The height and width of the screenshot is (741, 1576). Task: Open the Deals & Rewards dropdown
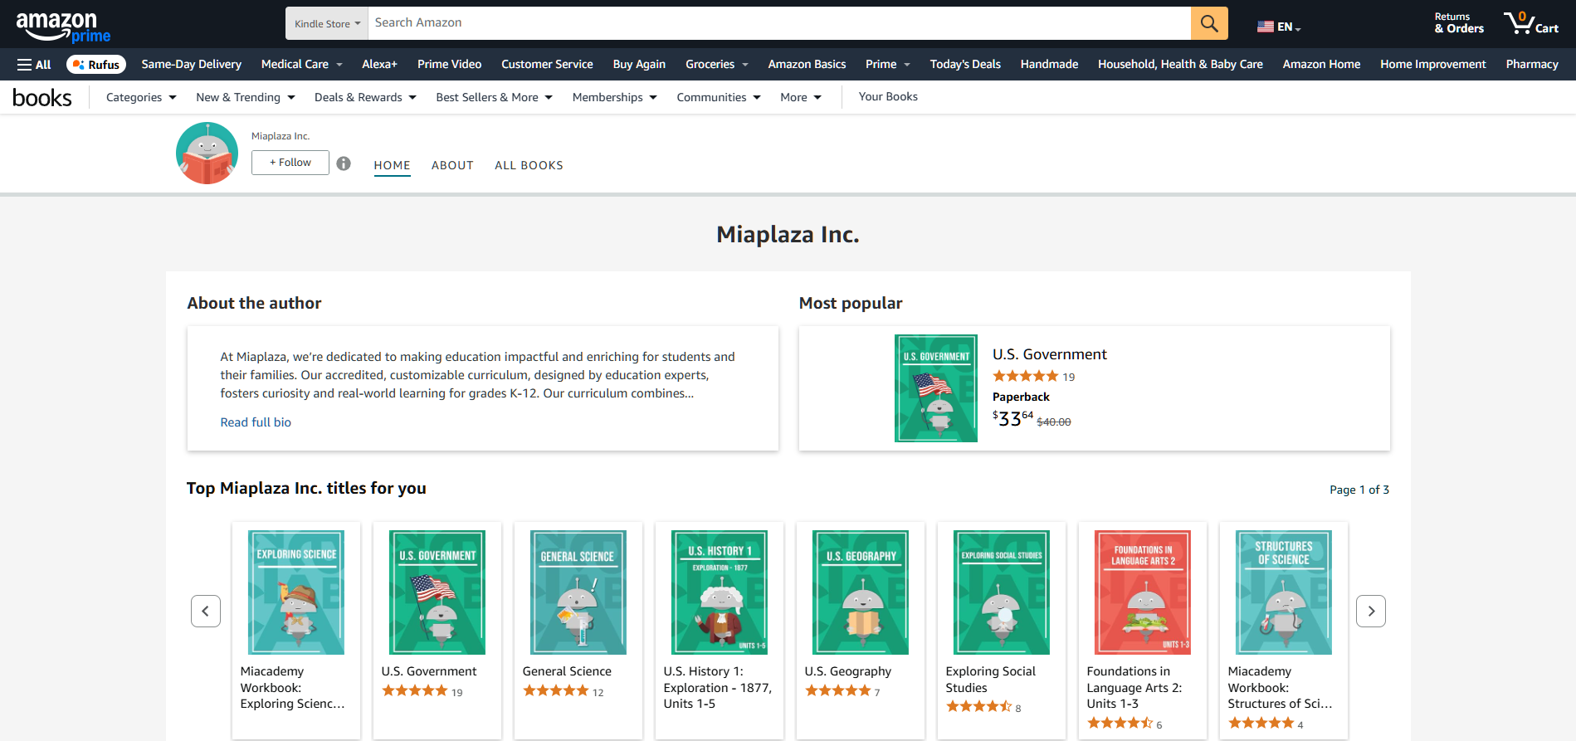[x=365, y=97]
